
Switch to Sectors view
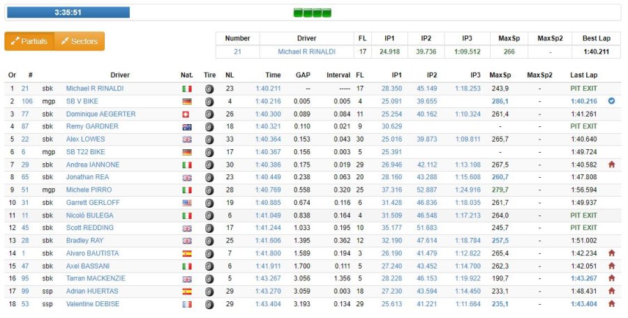point(80,41)
